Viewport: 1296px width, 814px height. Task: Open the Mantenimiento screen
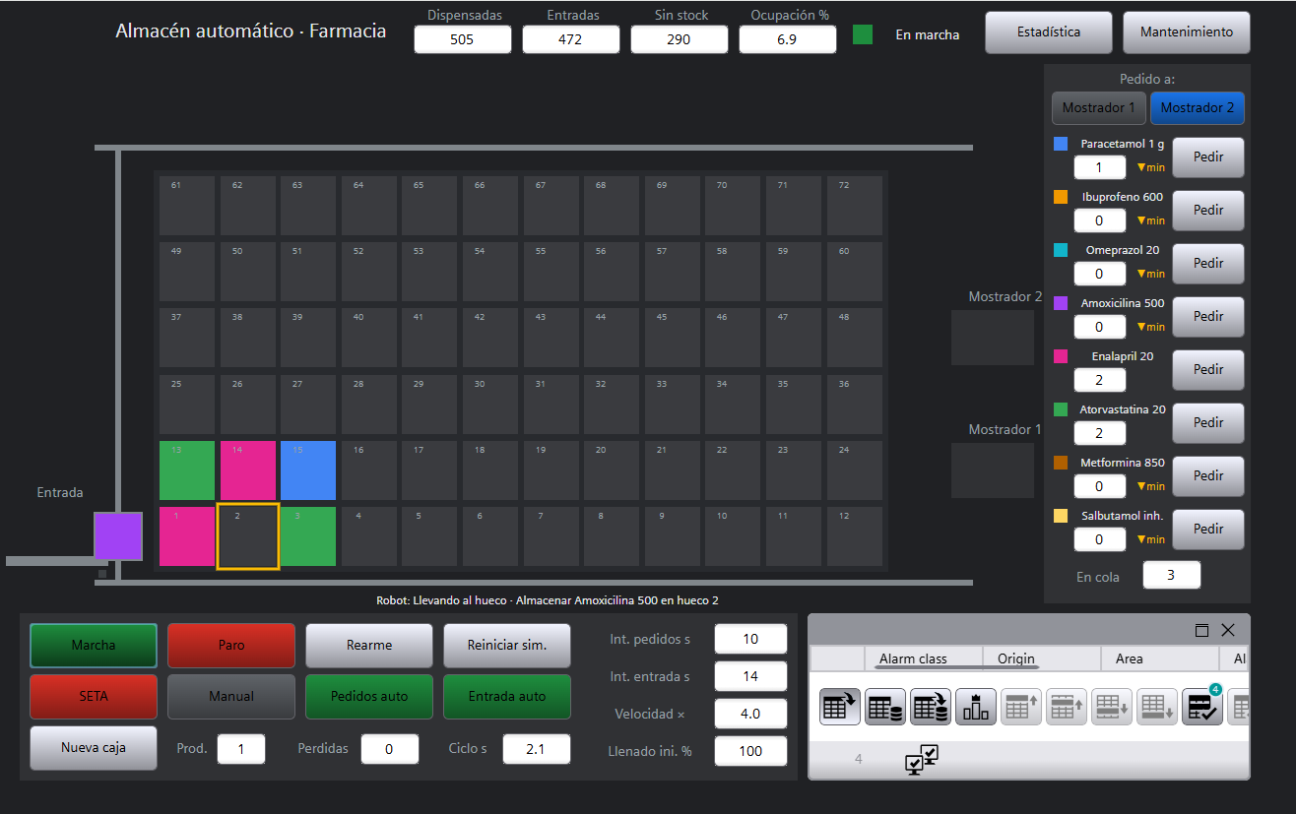[1187, 31]
